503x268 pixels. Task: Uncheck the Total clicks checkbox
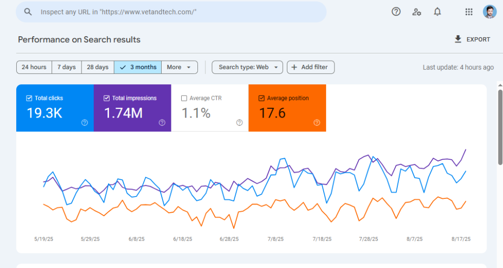tap(29, 98)
